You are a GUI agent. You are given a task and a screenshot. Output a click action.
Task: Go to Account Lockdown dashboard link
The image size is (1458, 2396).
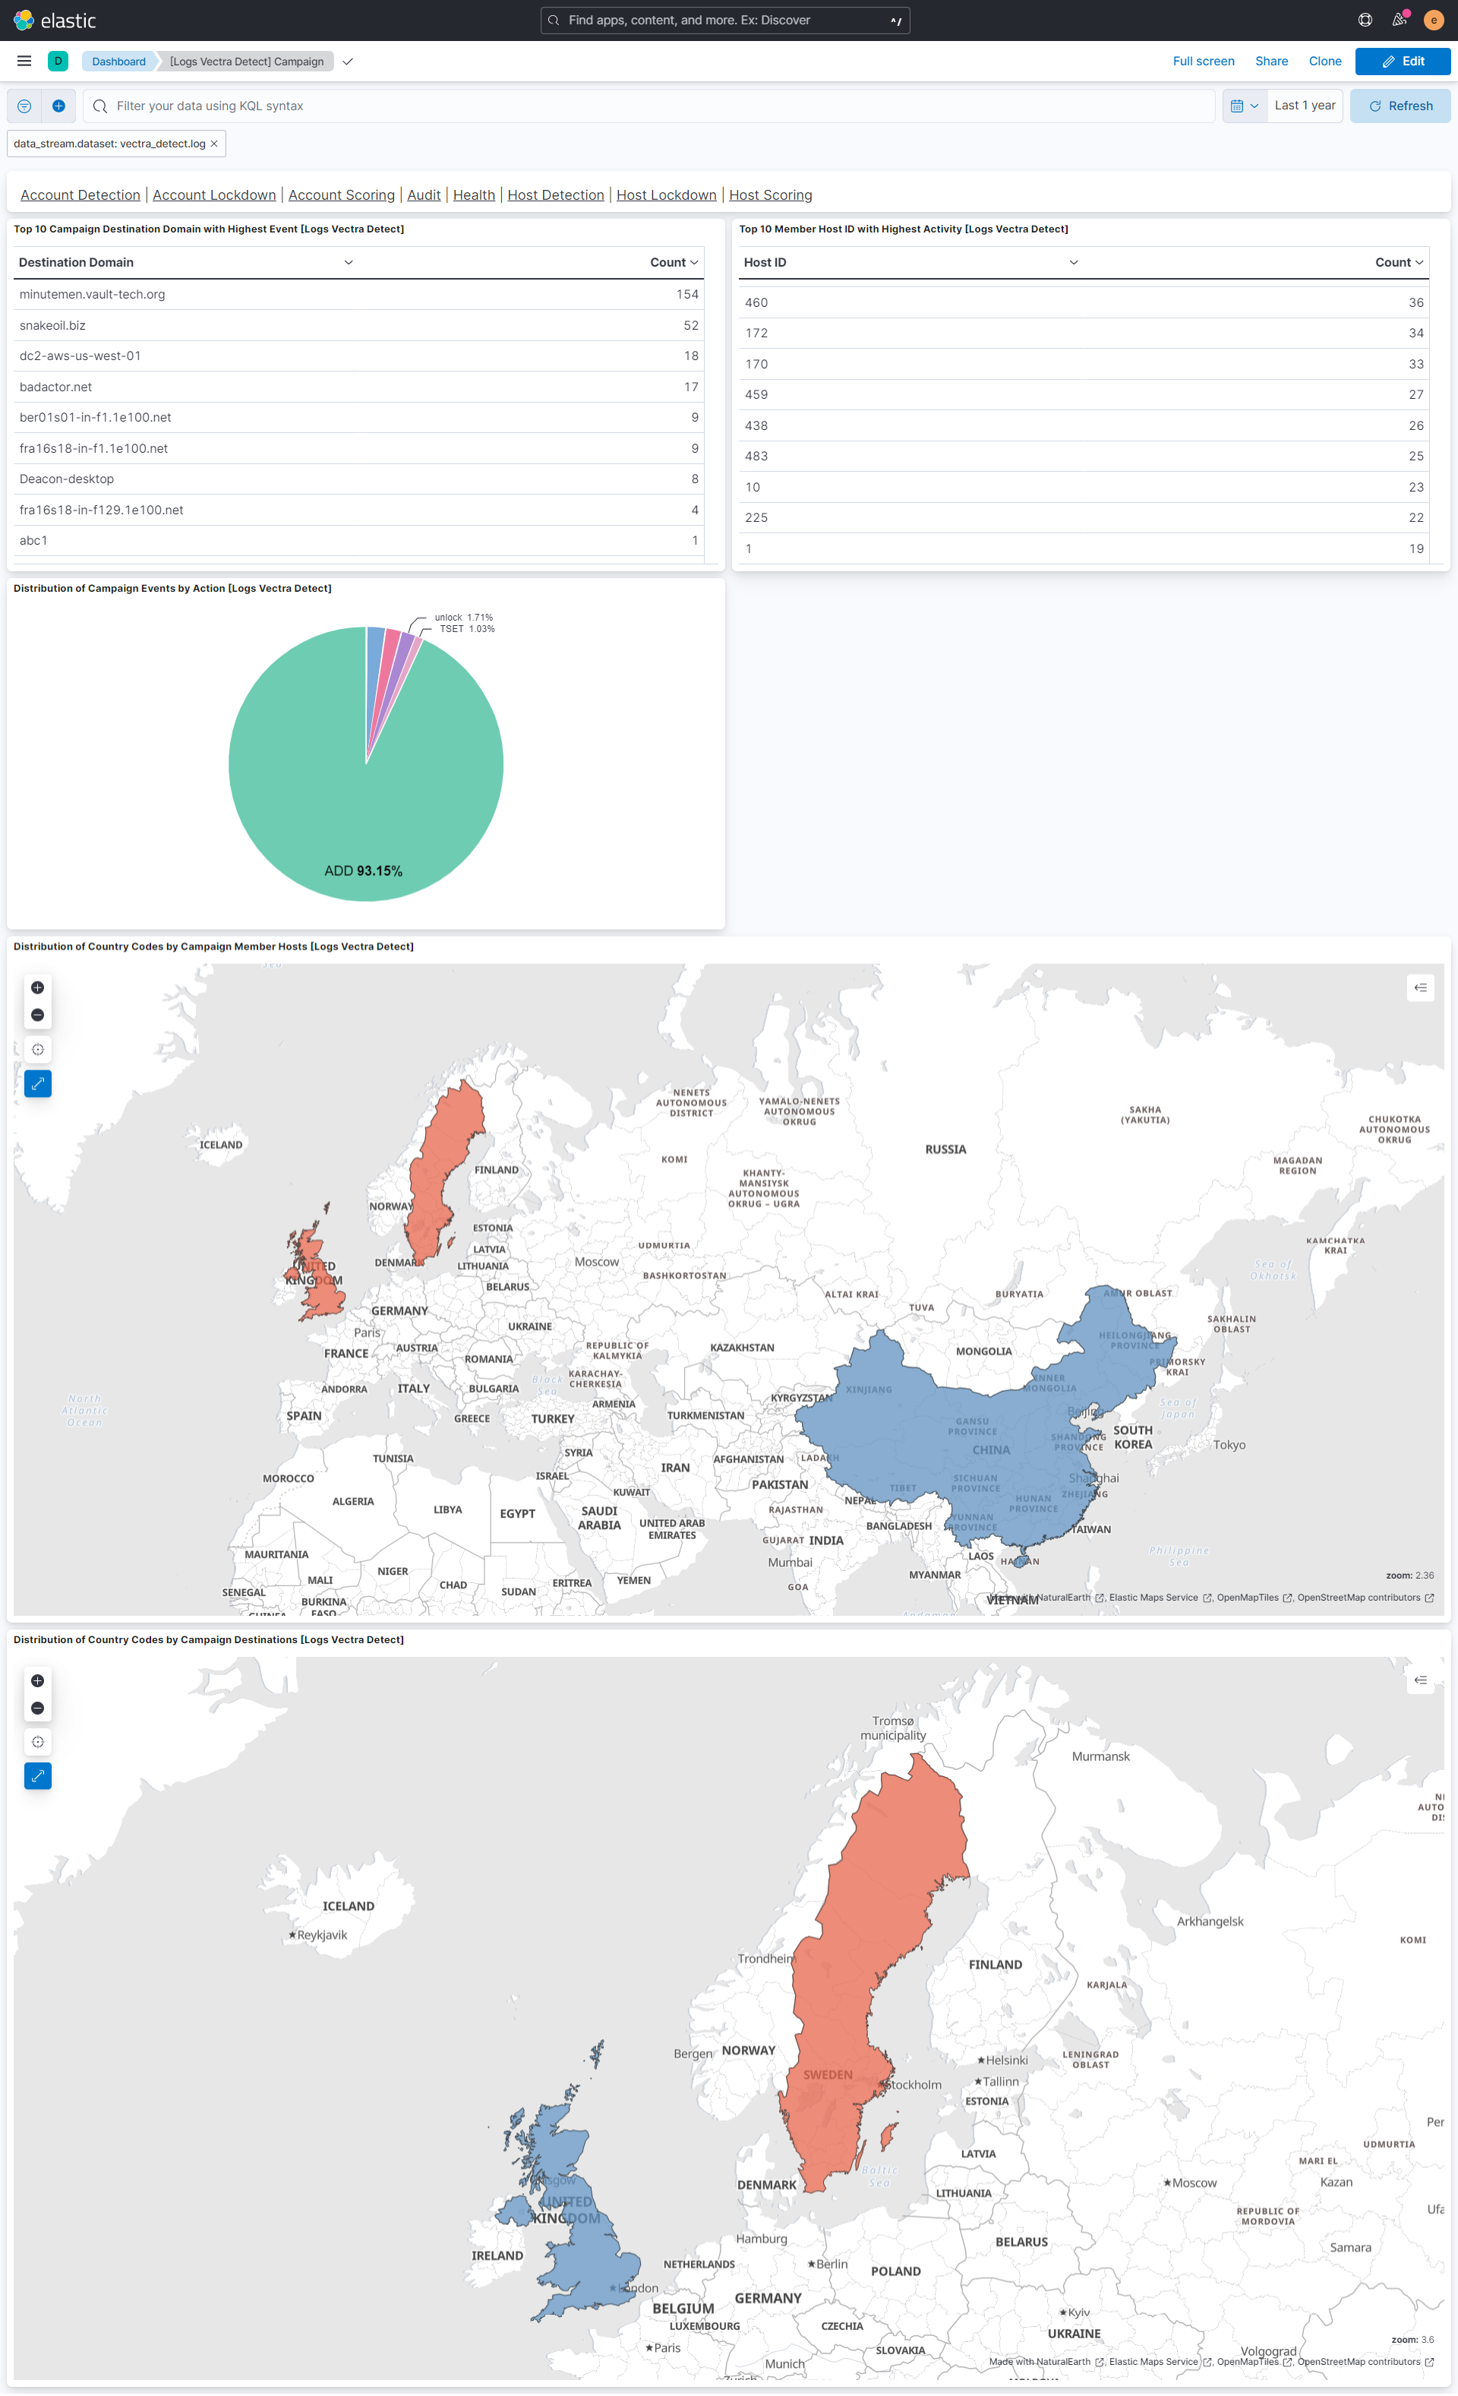coord(214,194)
